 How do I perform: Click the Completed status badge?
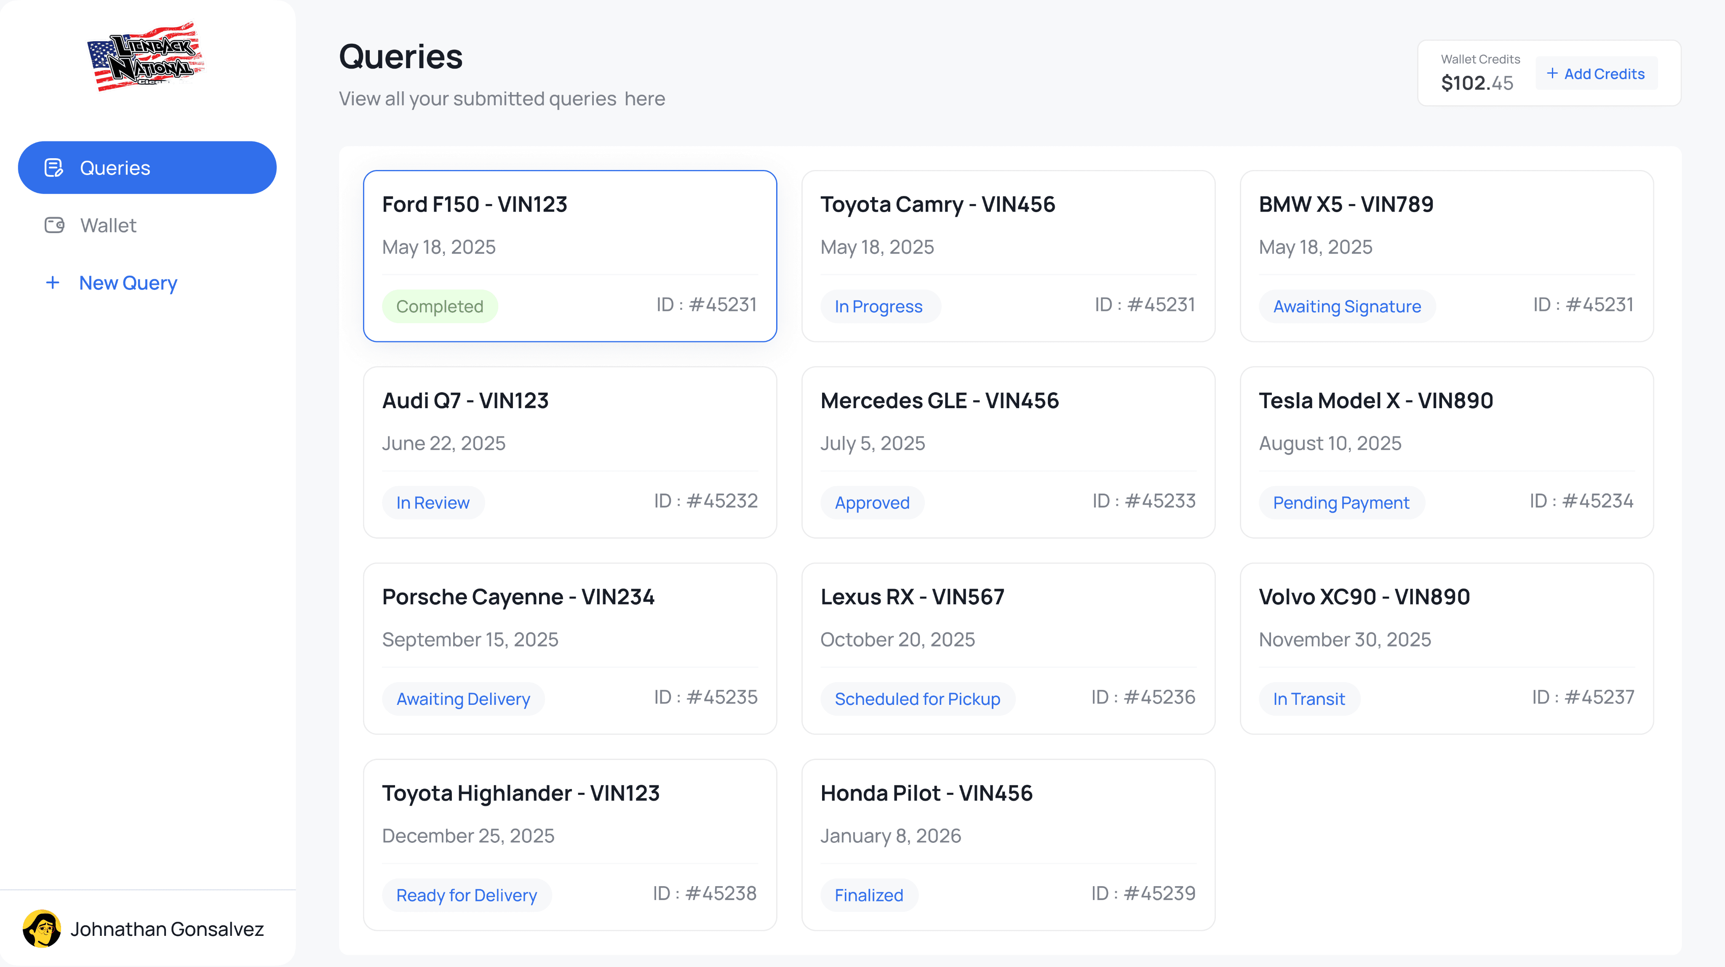[439, 306]
